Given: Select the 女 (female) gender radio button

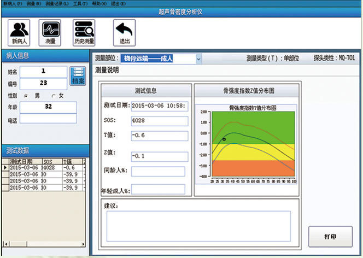Looking at the screenshot, I should click(54, 96).
